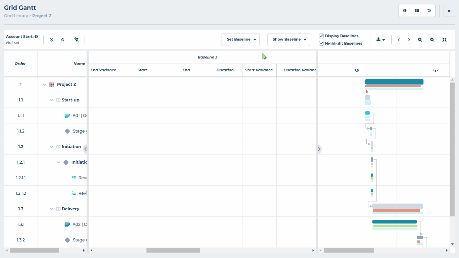The image size is (459, 258).
Task: Open the project info panel
Action: tap(405, 10)
